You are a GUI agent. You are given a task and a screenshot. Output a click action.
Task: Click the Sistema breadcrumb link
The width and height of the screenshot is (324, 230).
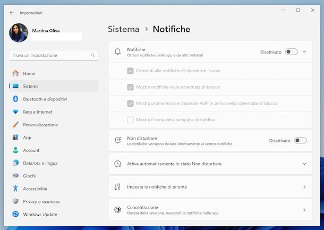pos(123,29)
